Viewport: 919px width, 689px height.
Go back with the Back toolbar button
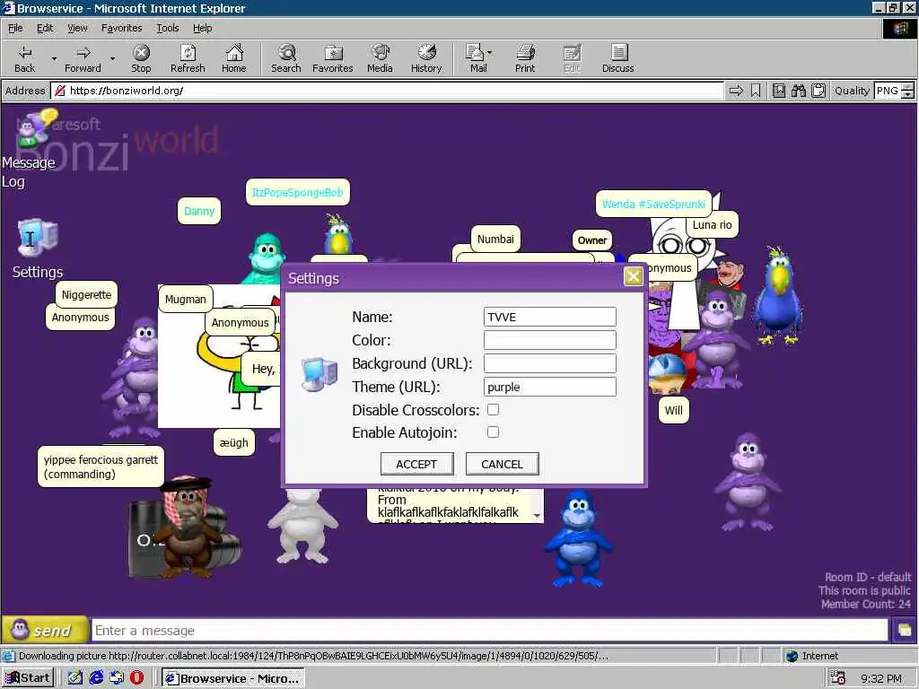(x=24, y=58)
